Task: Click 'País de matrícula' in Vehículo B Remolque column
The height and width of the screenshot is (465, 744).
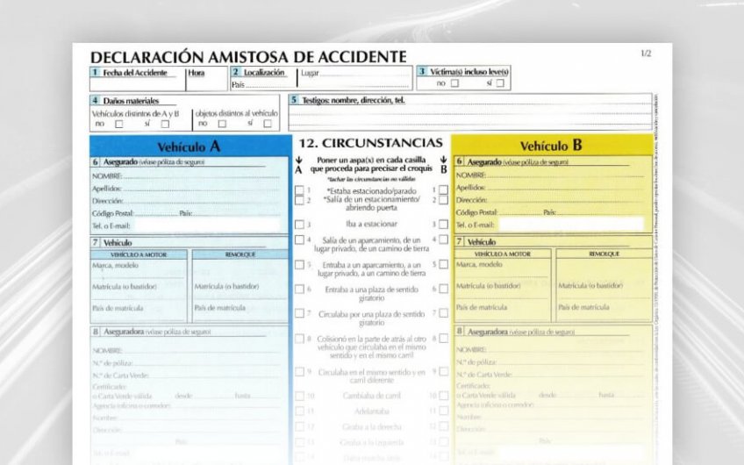Action: (583, 307)
